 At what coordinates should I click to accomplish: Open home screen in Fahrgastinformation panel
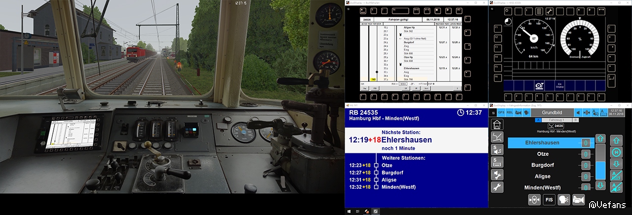(x=497, y=124)
